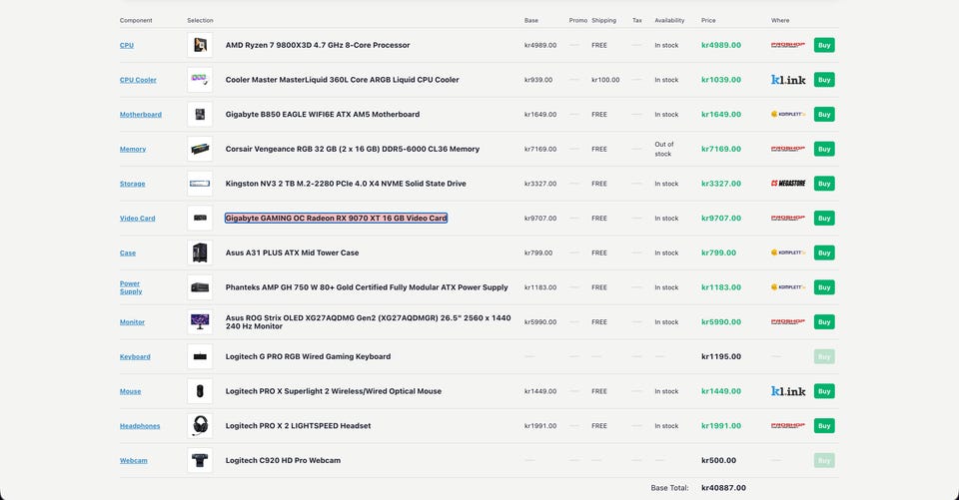Click the Proshop logo in the CPU row
The width and height of the screenshot is (959, 500).
point(788,45)
